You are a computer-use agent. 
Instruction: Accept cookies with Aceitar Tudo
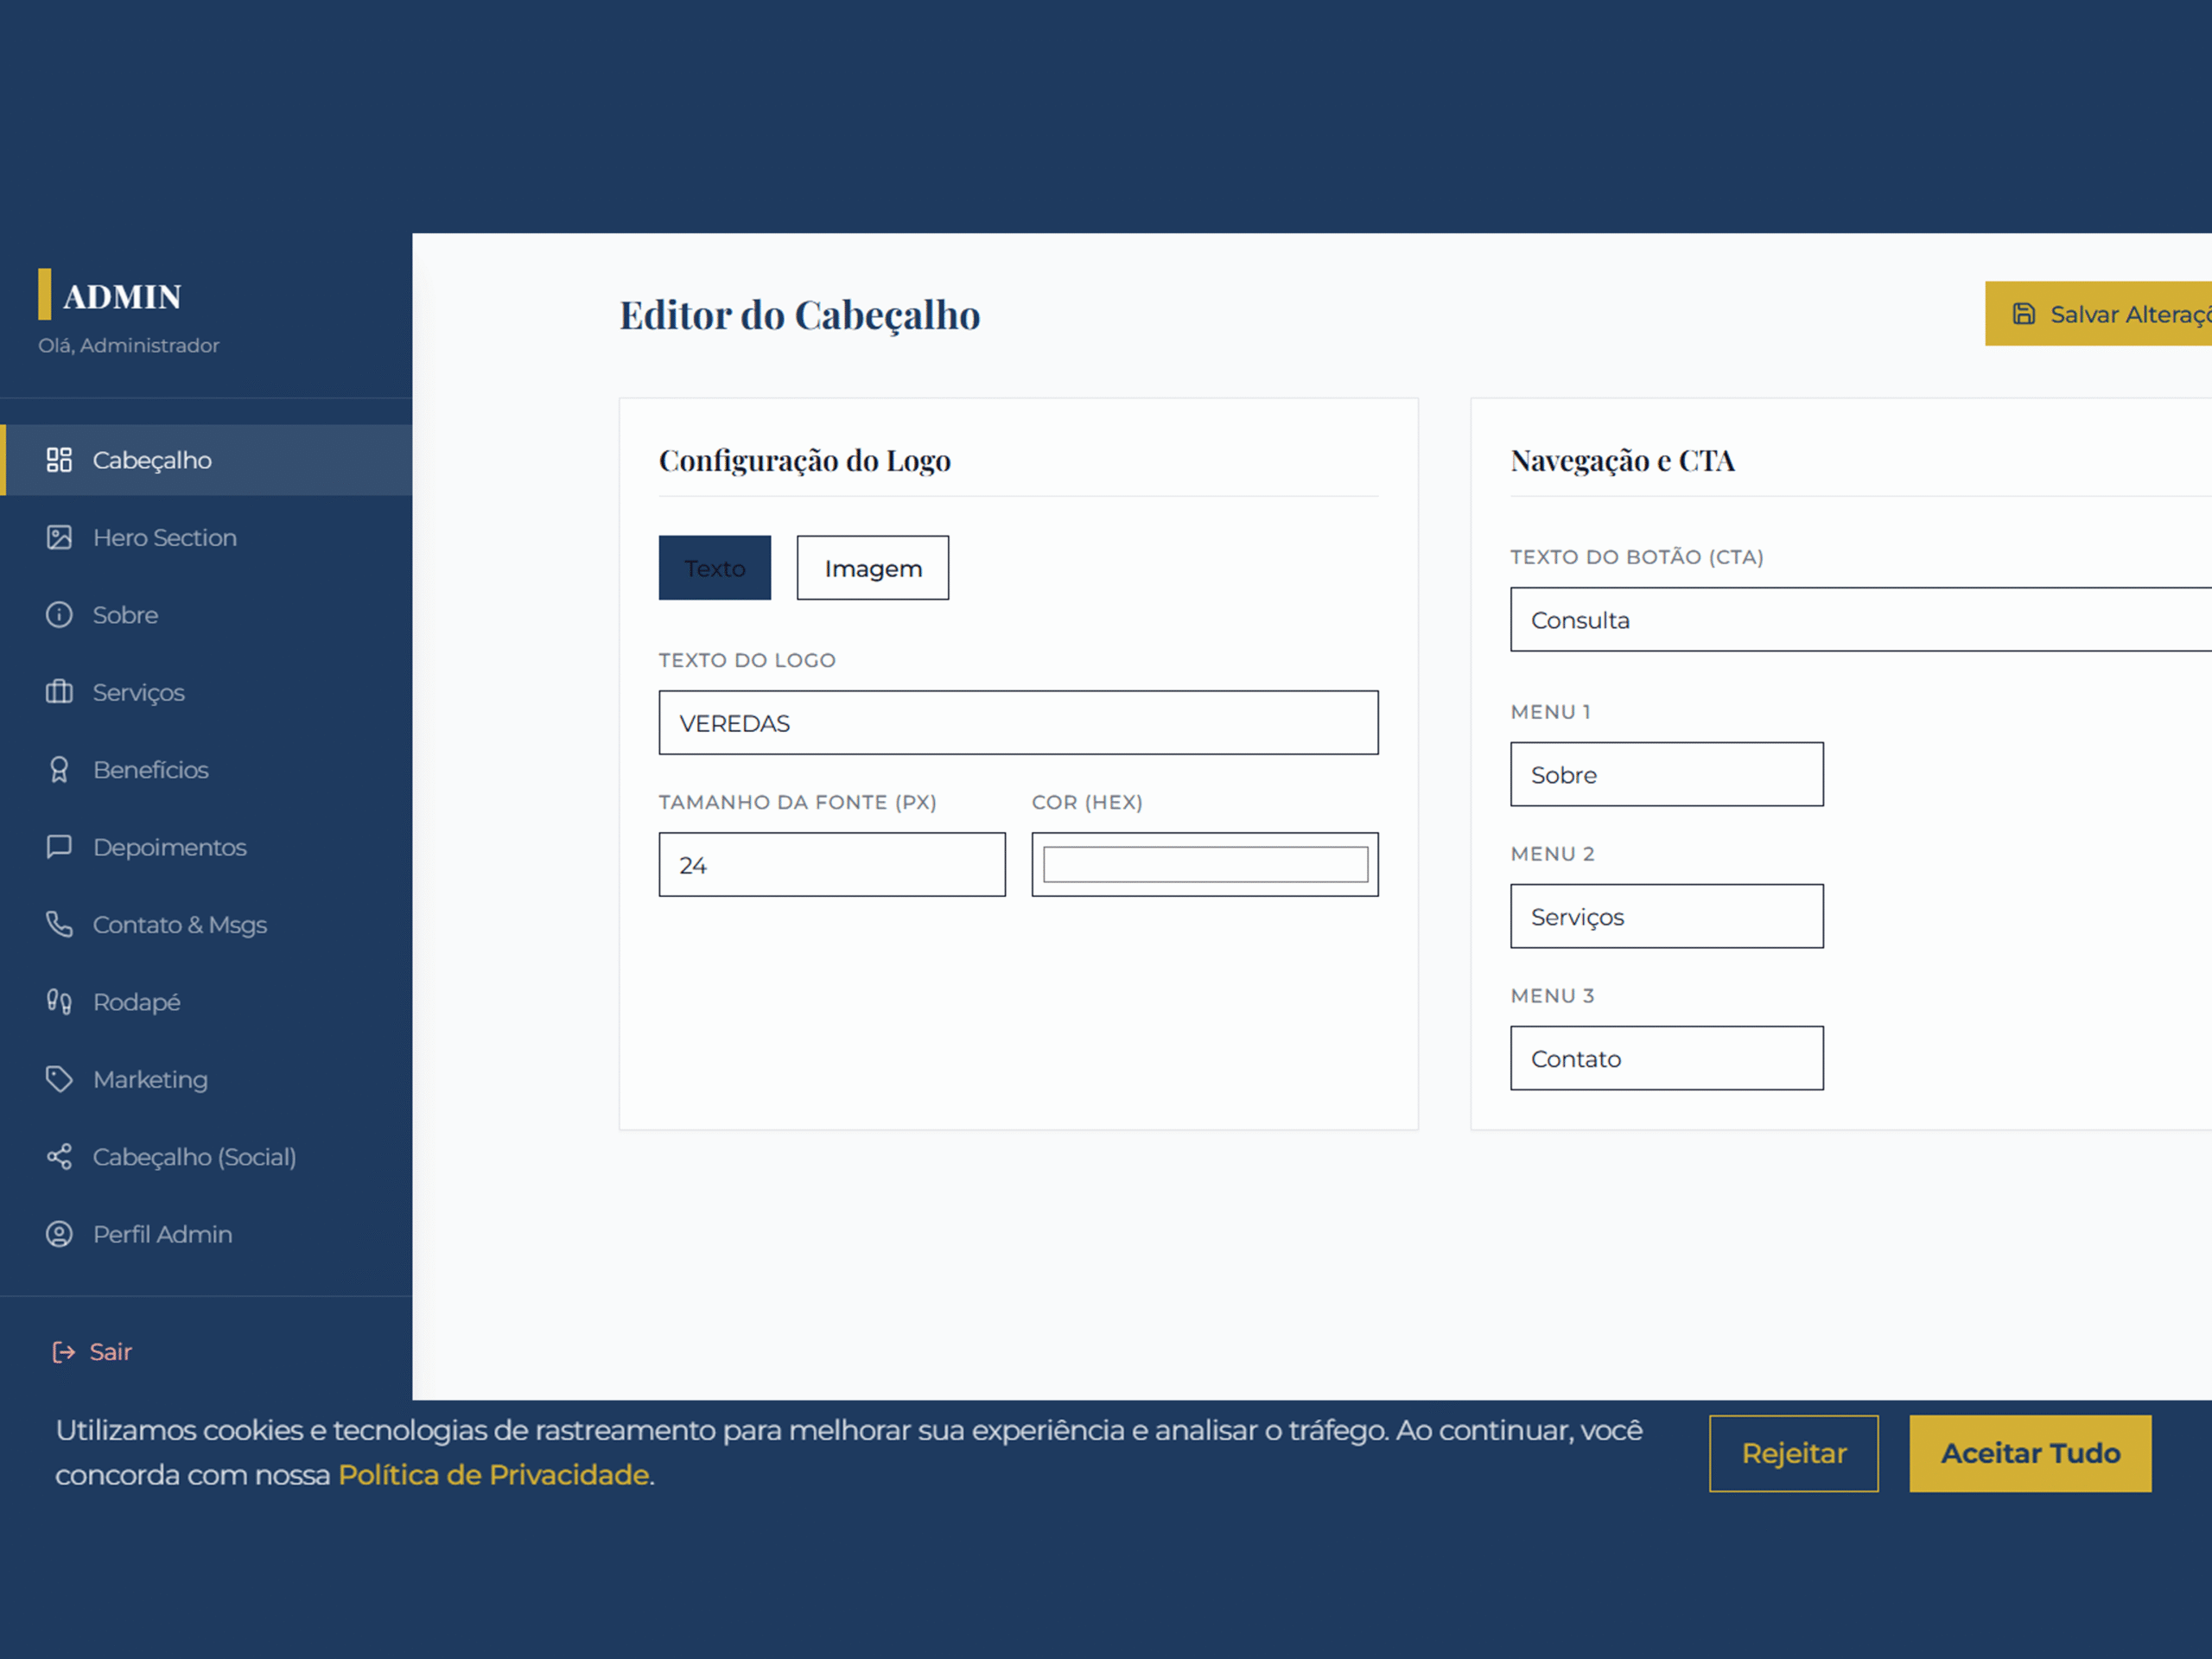pyautogui.click(x=2029, y=1453)
